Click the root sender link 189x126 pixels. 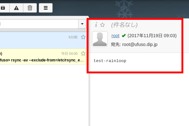(x=115, y=36)
